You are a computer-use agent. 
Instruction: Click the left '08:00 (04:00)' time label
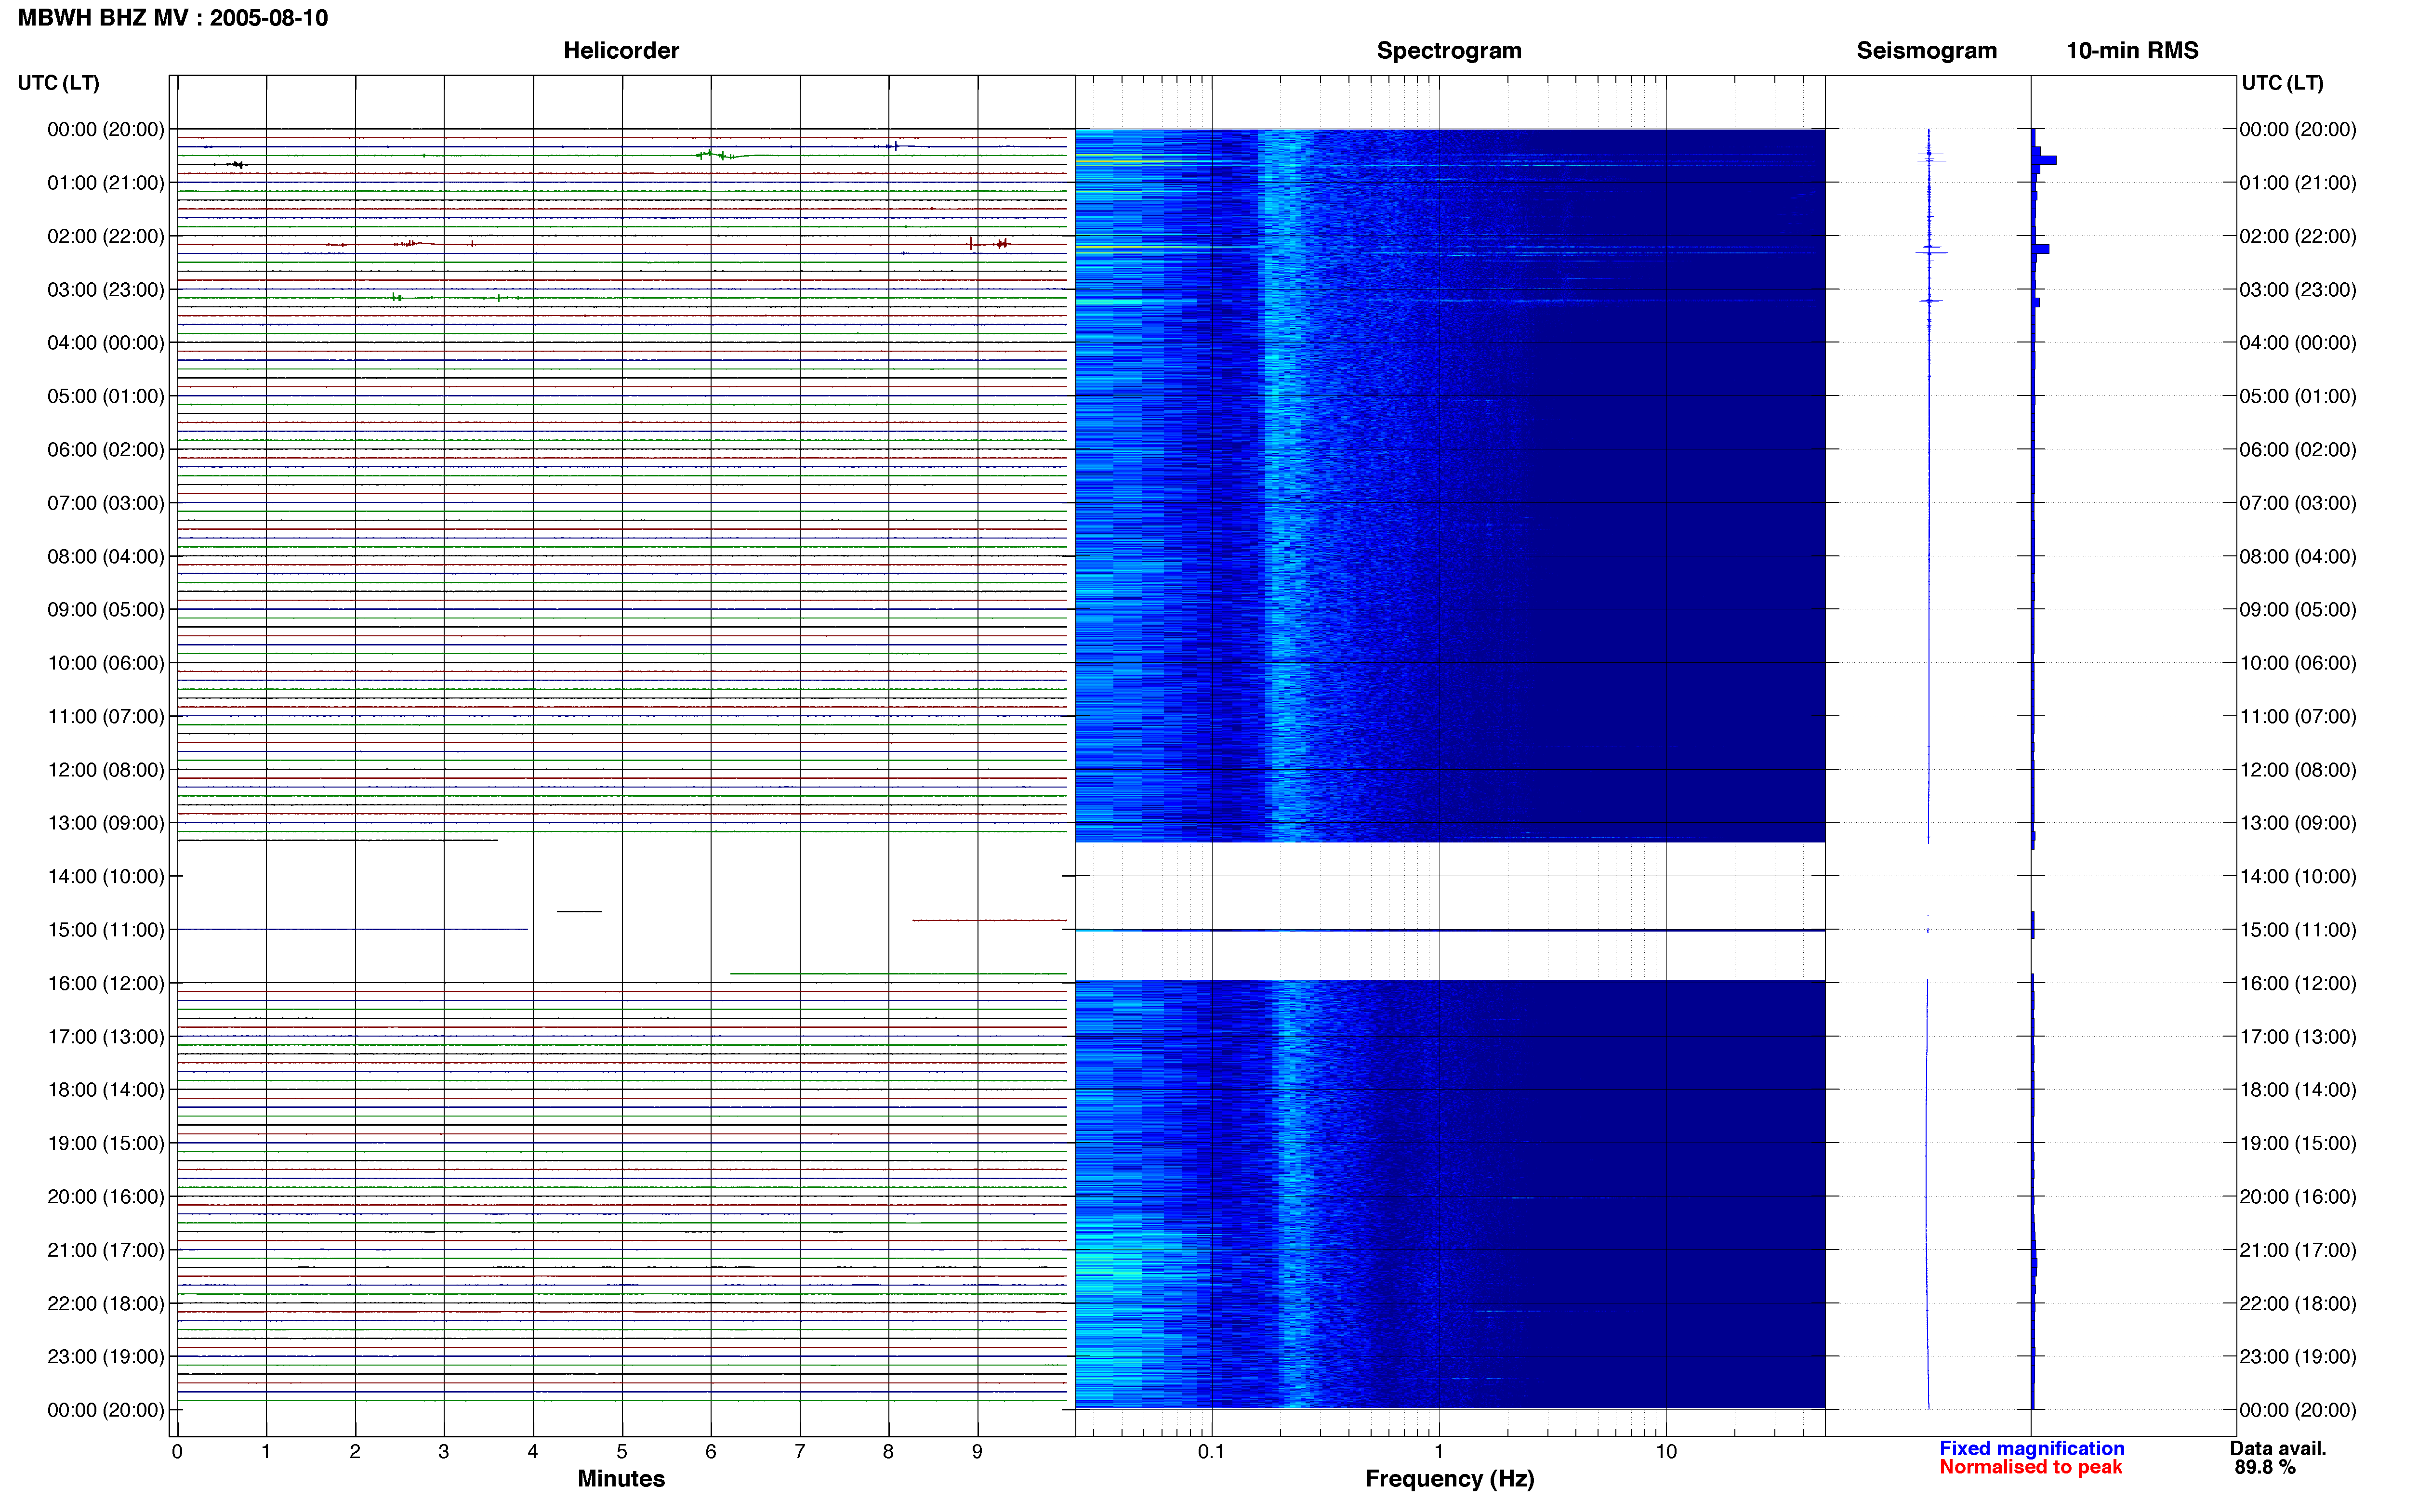(x=106, y=556)
